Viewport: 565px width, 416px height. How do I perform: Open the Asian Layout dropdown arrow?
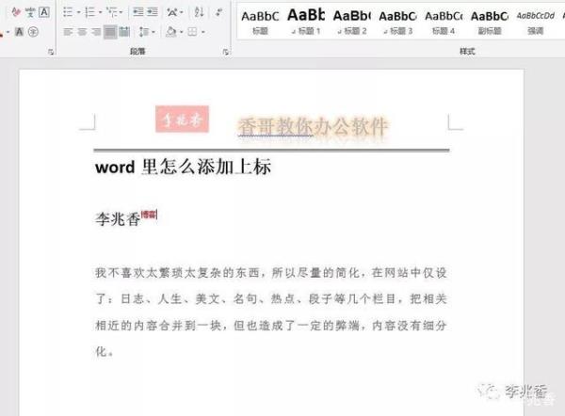tap(181, 12)
